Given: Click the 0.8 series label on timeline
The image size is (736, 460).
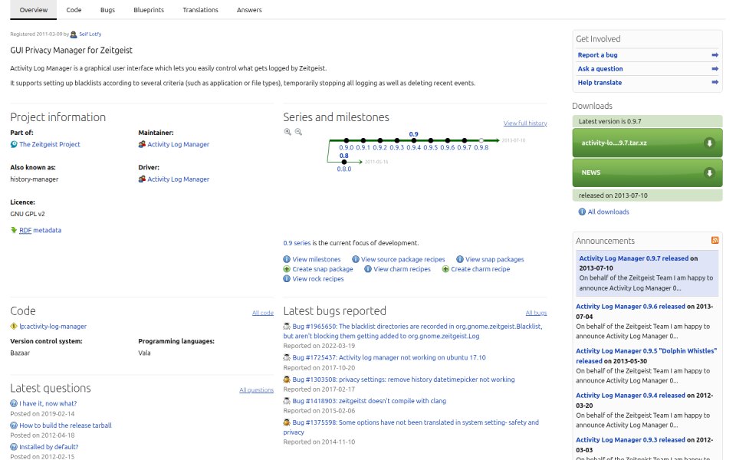Looking at the screenshot, I should click(344, 156).
